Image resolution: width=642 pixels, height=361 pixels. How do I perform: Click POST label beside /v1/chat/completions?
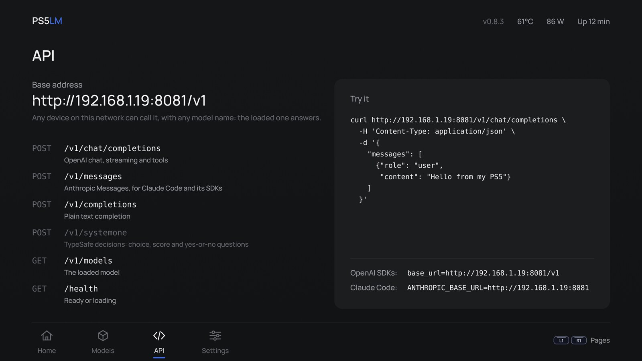pyautogui.click(x=42, y=148)
